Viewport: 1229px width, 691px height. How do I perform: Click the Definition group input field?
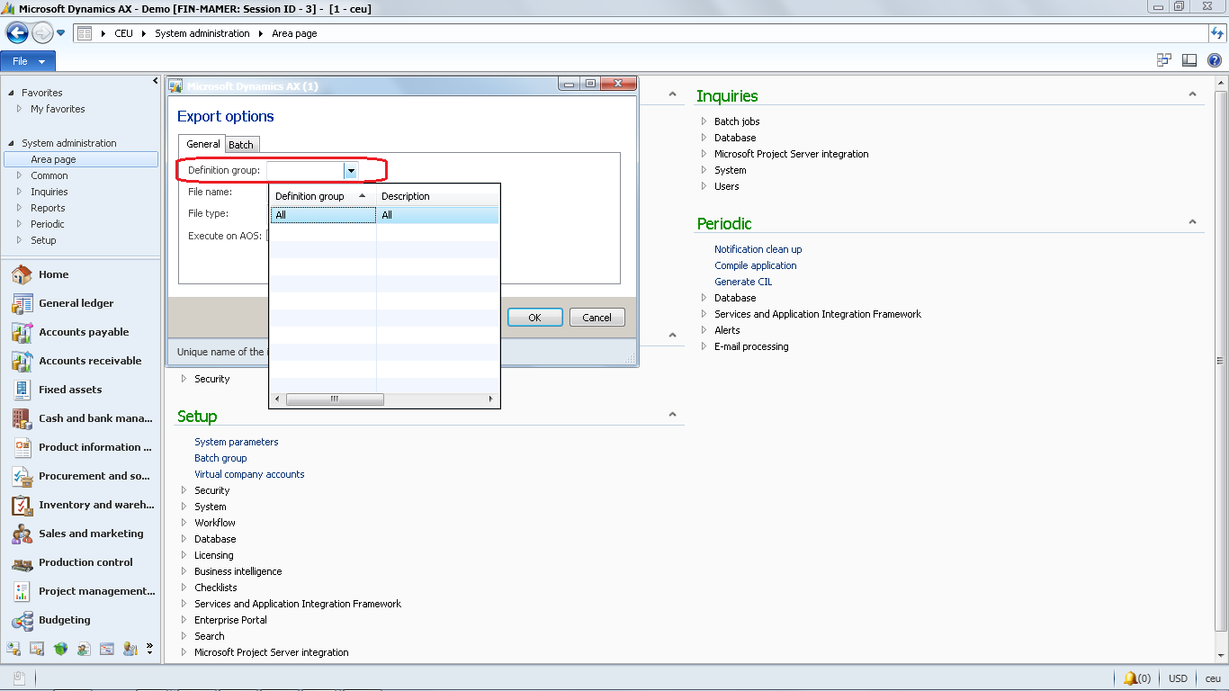point(305,170)
